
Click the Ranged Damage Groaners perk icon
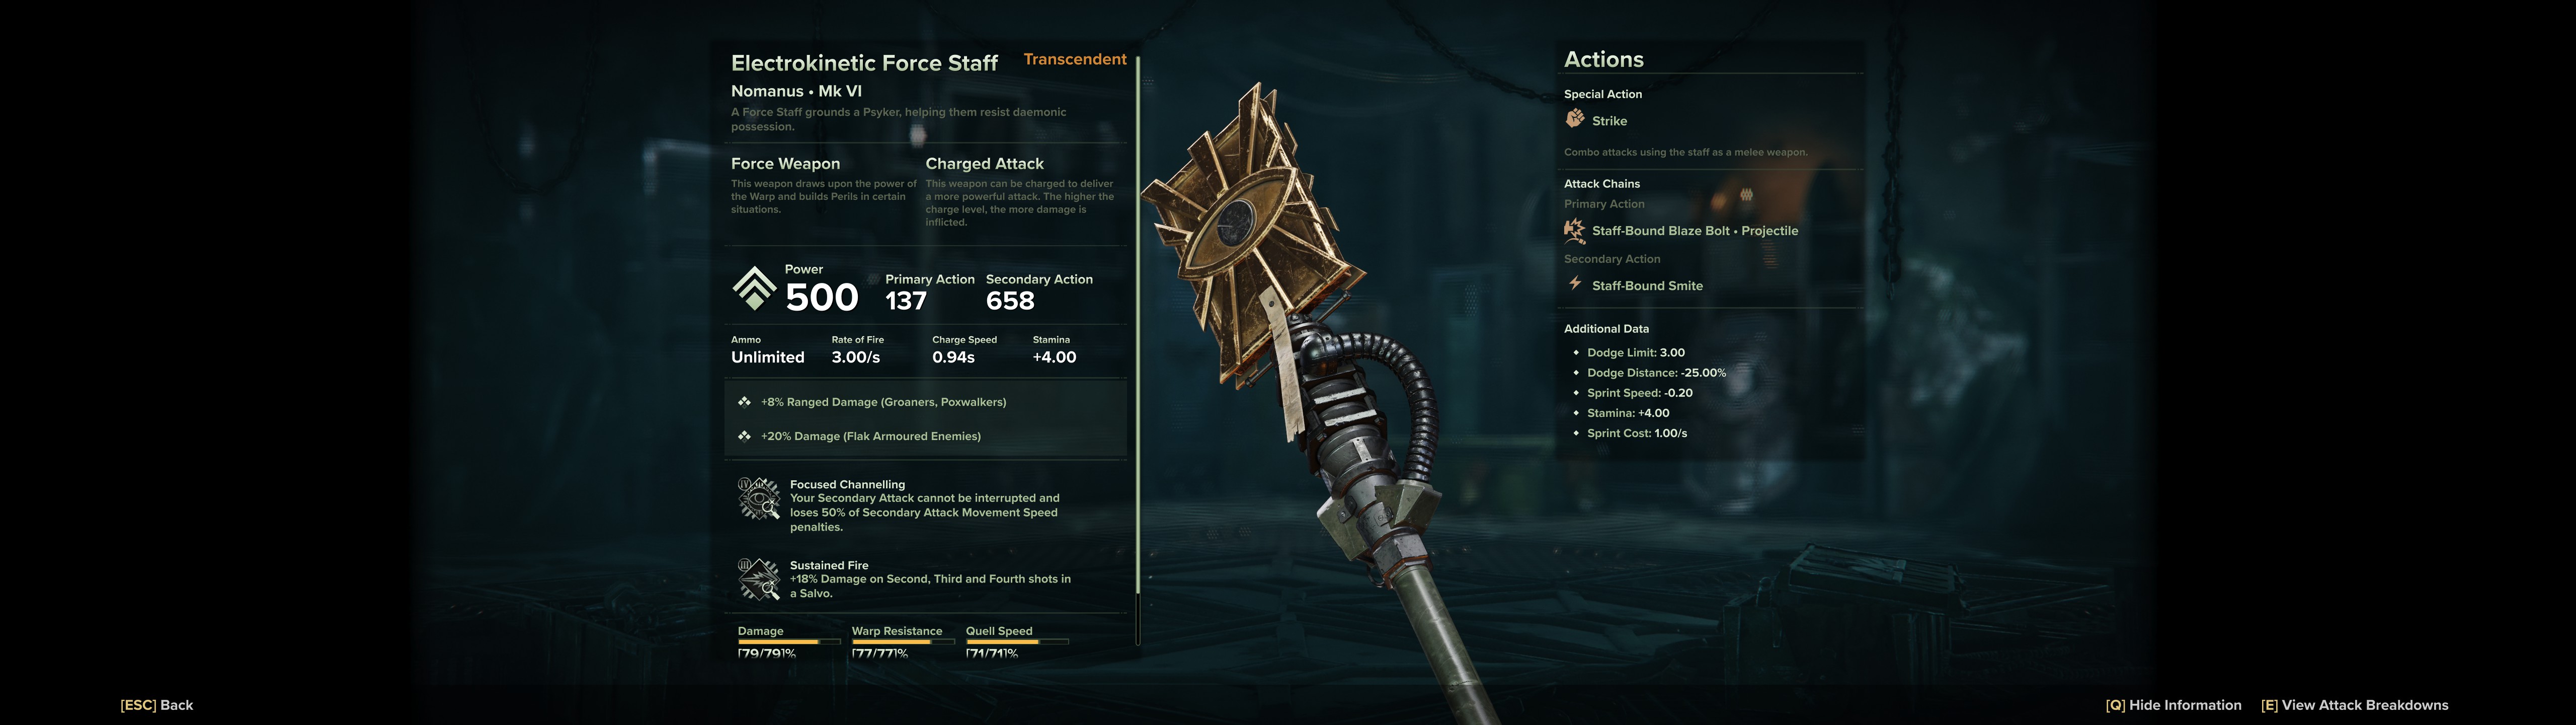click(x=744, y=402)
